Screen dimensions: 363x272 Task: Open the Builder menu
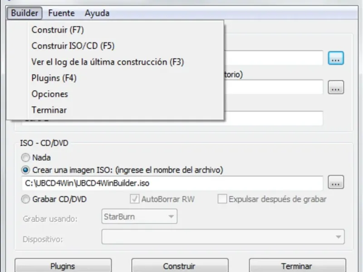coord(25,13)
